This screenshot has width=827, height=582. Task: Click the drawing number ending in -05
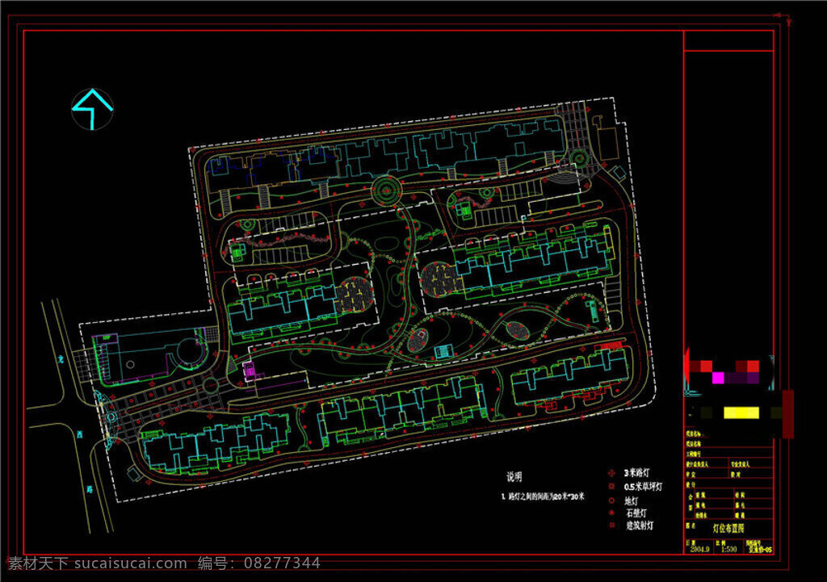pos(760,550)
